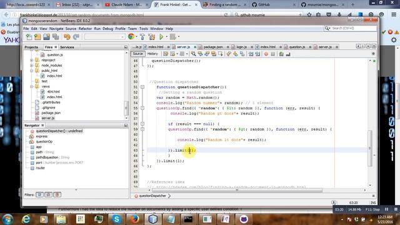Click the red Start Macro Recording icon

click(x=266, y=54)
